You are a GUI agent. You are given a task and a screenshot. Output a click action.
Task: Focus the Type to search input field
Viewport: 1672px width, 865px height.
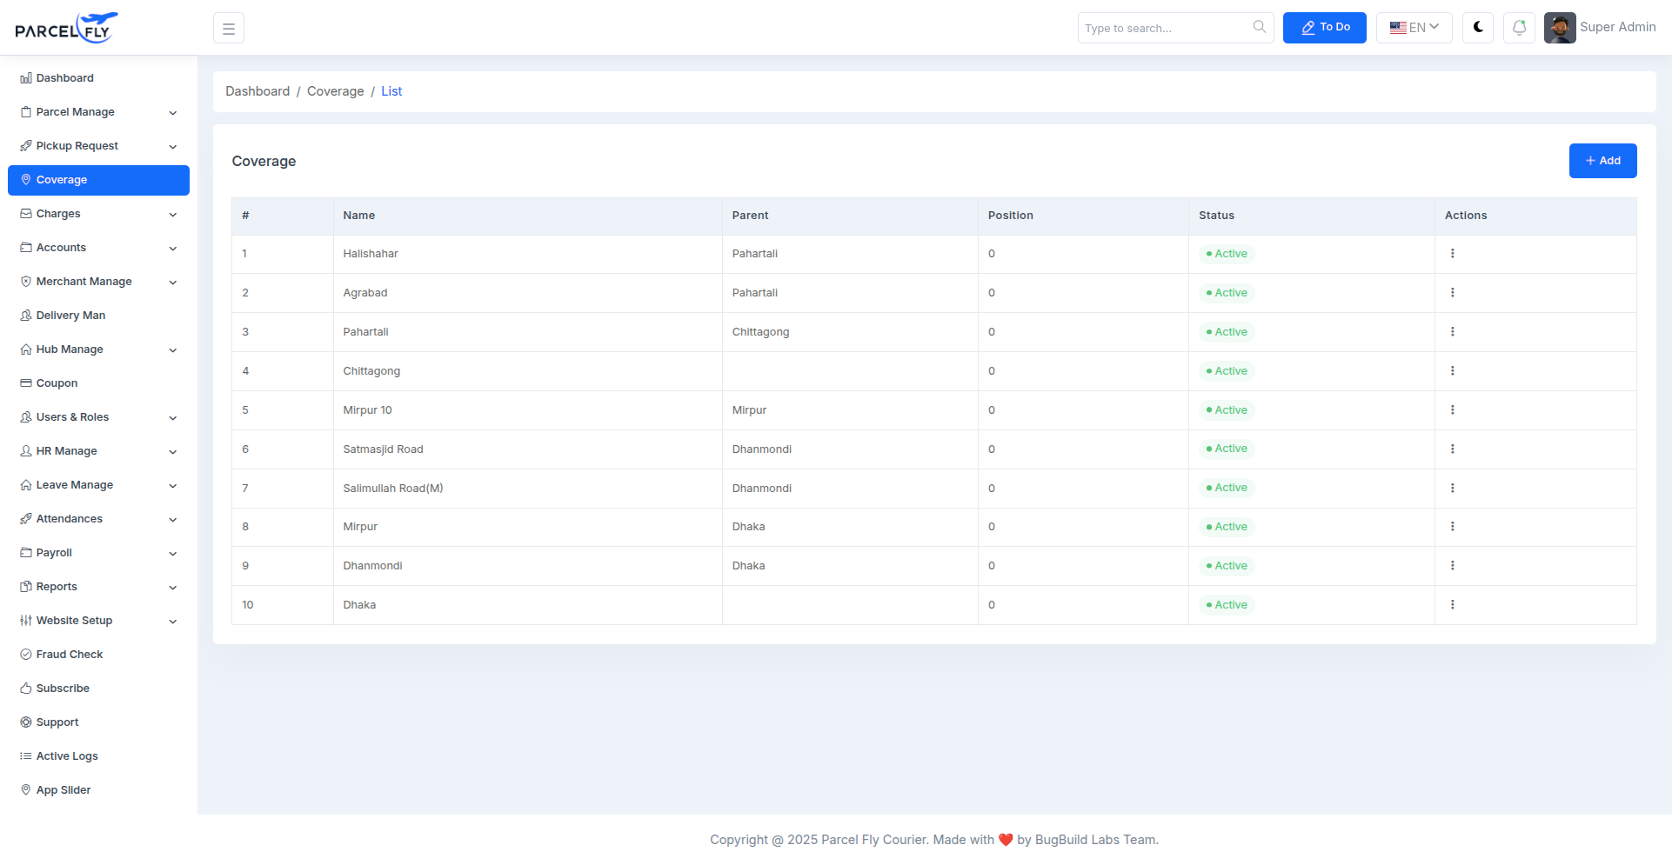pyautogui.click(x=1164, y=28)
